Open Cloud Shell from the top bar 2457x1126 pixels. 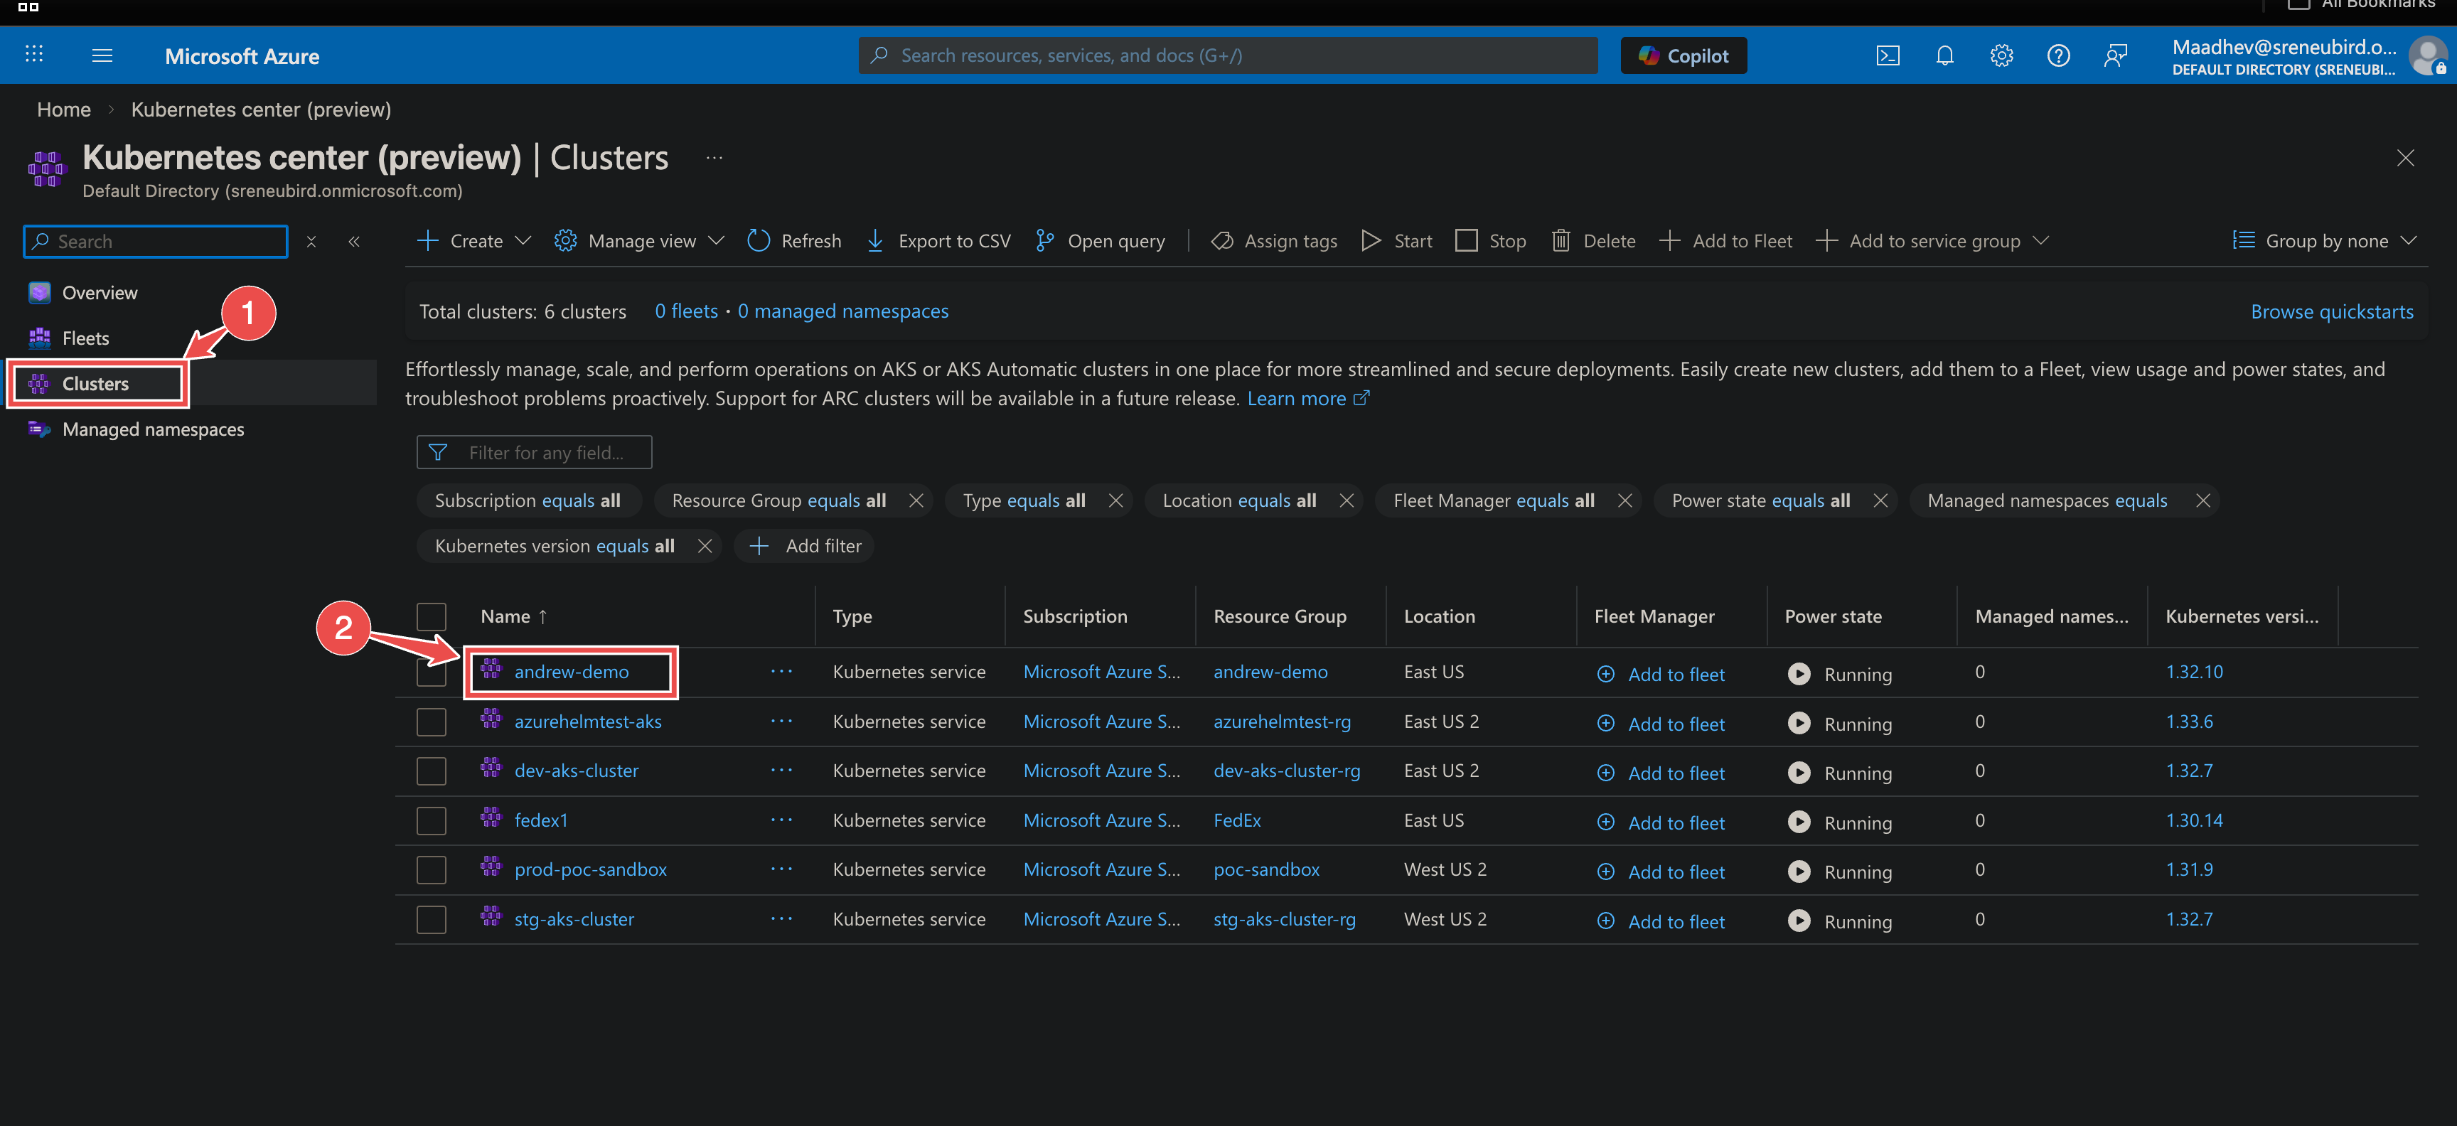[1888, 55]
